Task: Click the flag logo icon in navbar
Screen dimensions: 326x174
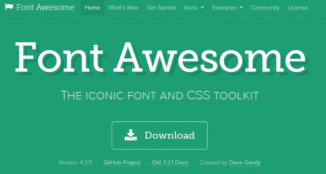Action: (x=9, y=7)
